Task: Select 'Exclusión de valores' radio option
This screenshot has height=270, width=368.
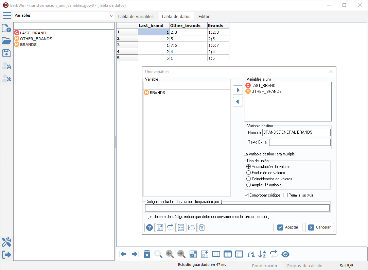Action: coord(249,173)
